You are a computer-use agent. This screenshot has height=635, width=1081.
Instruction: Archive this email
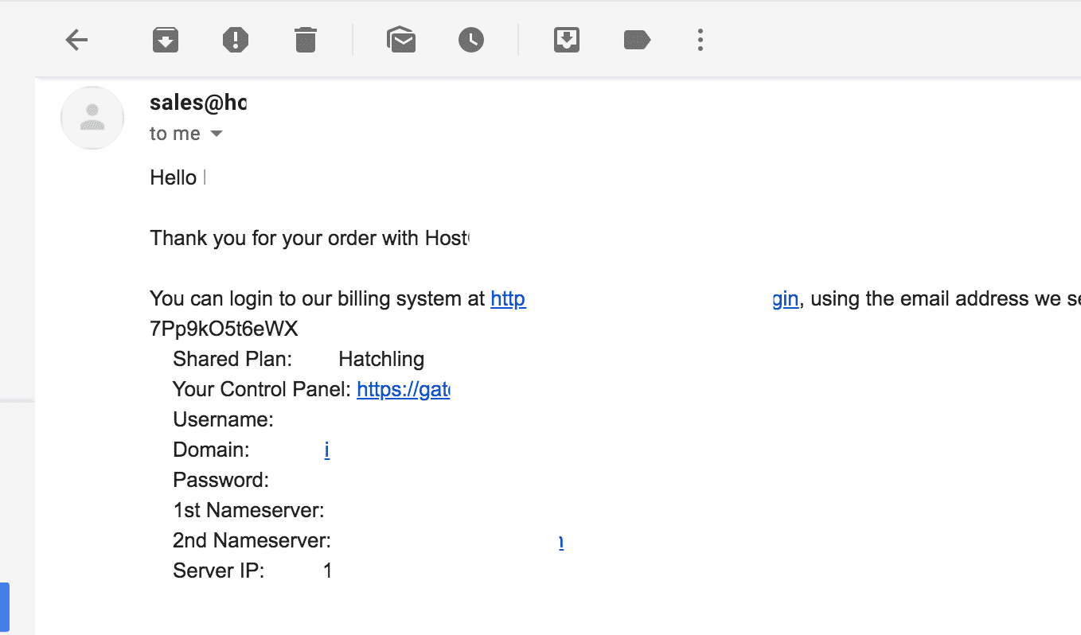pos(166,39)
